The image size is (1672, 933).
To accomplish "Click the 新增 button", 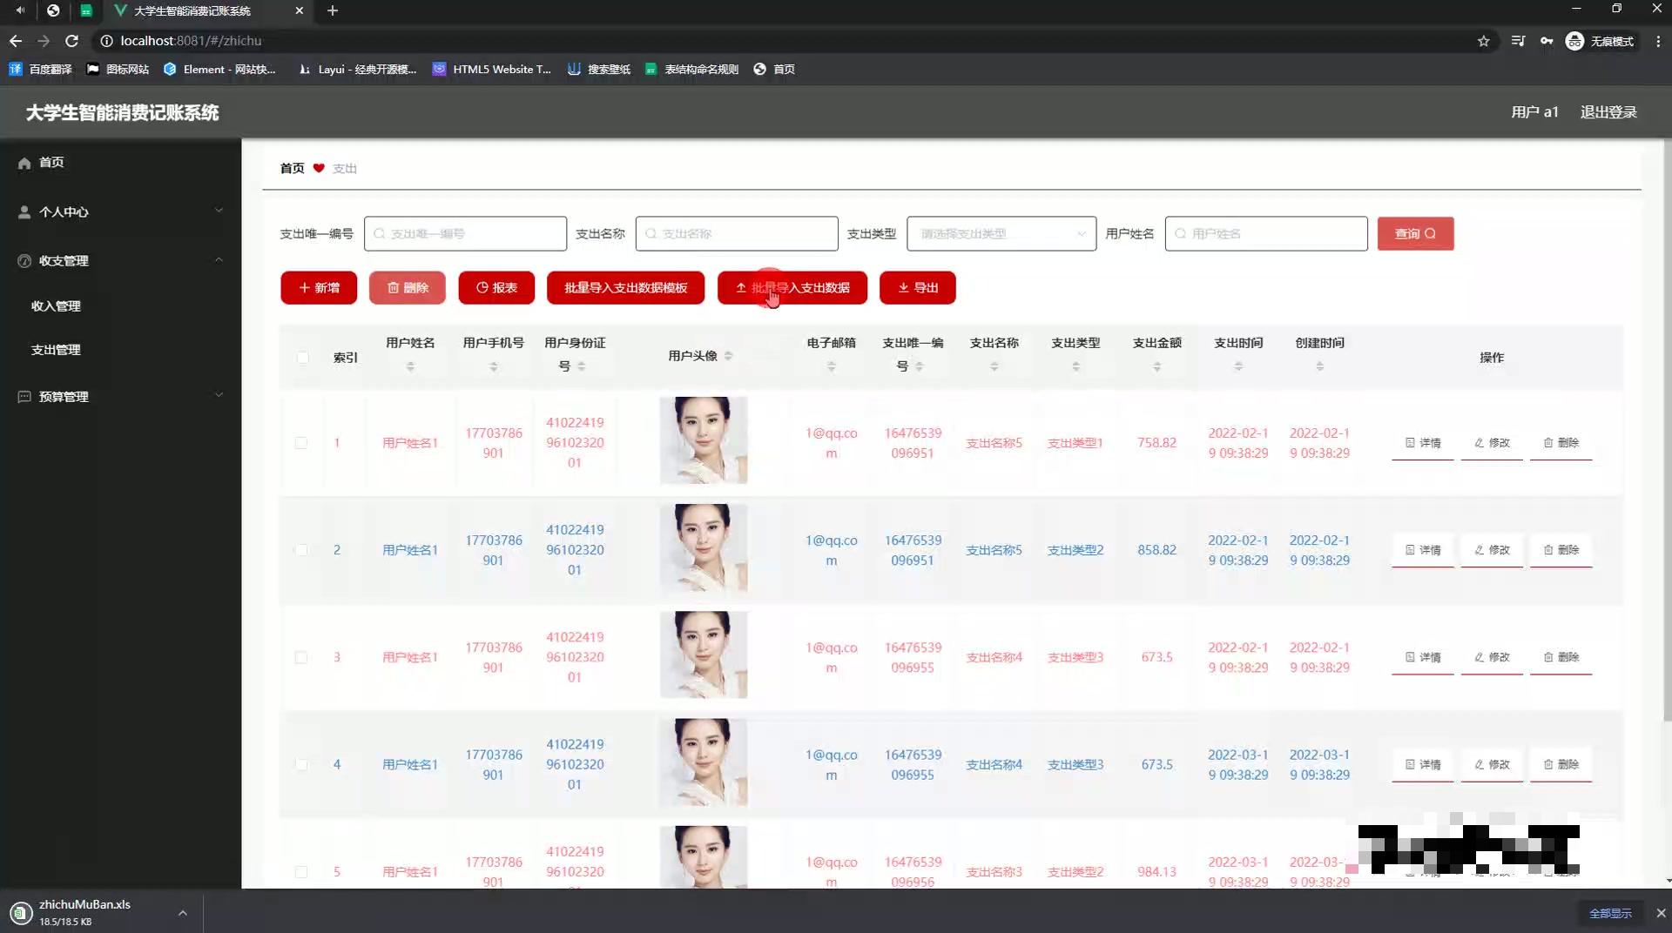I will [x=319, y=287].
